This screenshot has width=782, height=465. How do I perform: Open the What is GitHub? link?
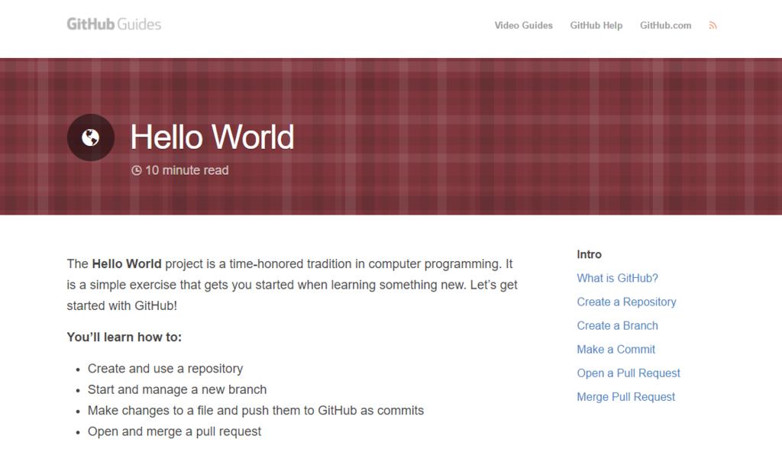pos(617,278)
